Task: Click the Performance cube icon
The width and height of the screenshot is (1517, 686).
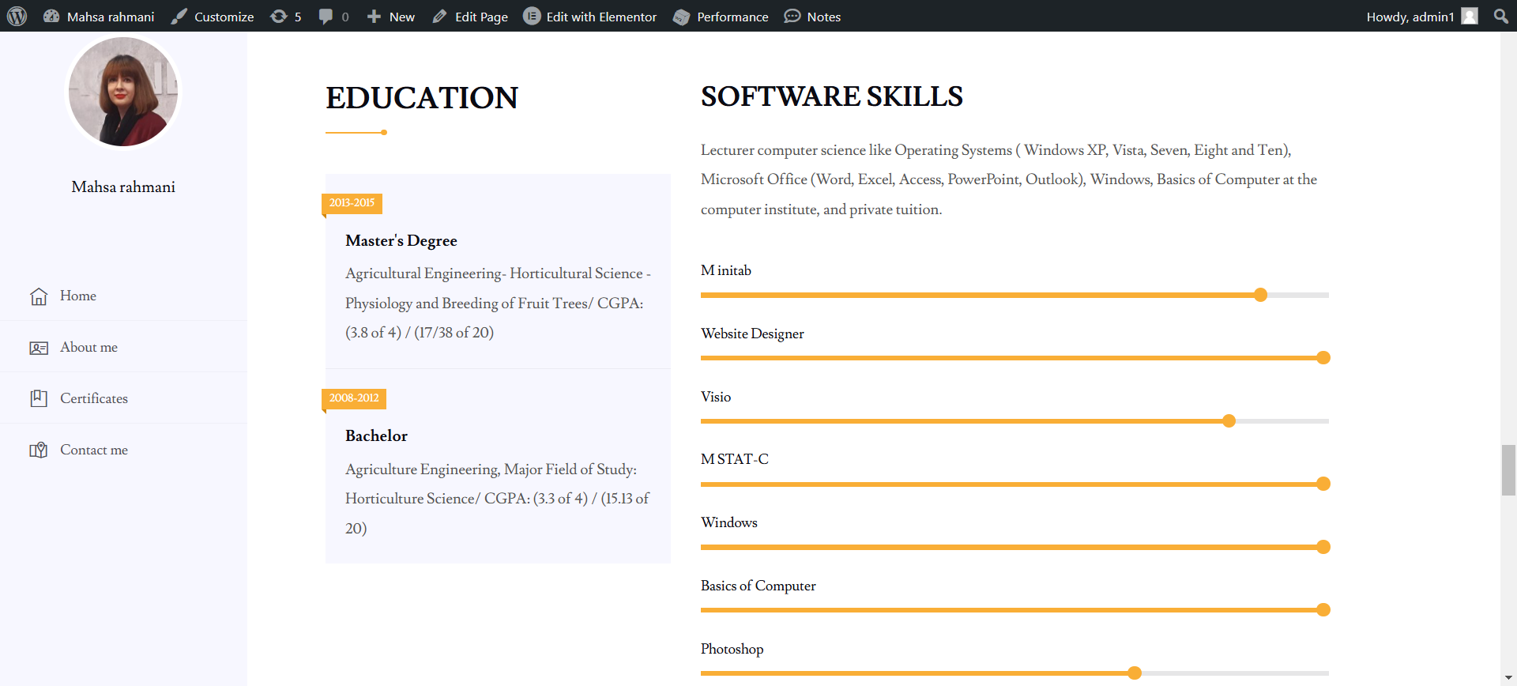Action: [x=681, y=17]
